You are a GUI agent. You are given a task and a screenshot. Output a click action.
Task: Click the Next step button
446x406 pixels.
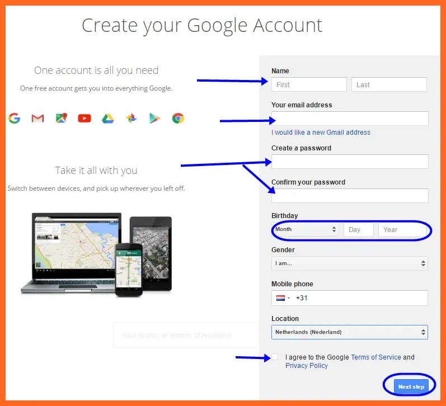[411, 386]
